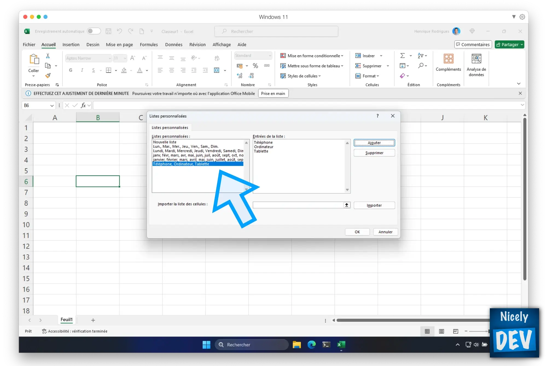
Task: Open the Fichier menu
Action: (29, 45)
